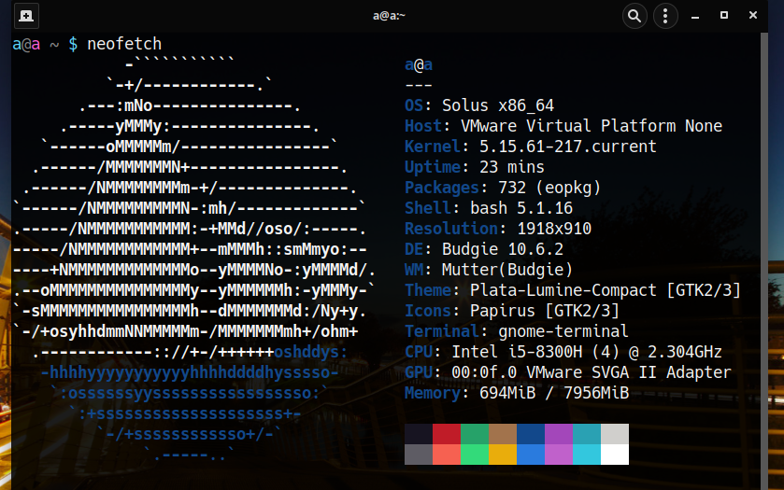Click the light gray color block
This screenshot has width=784, height=490.
(x=615, y=434)
